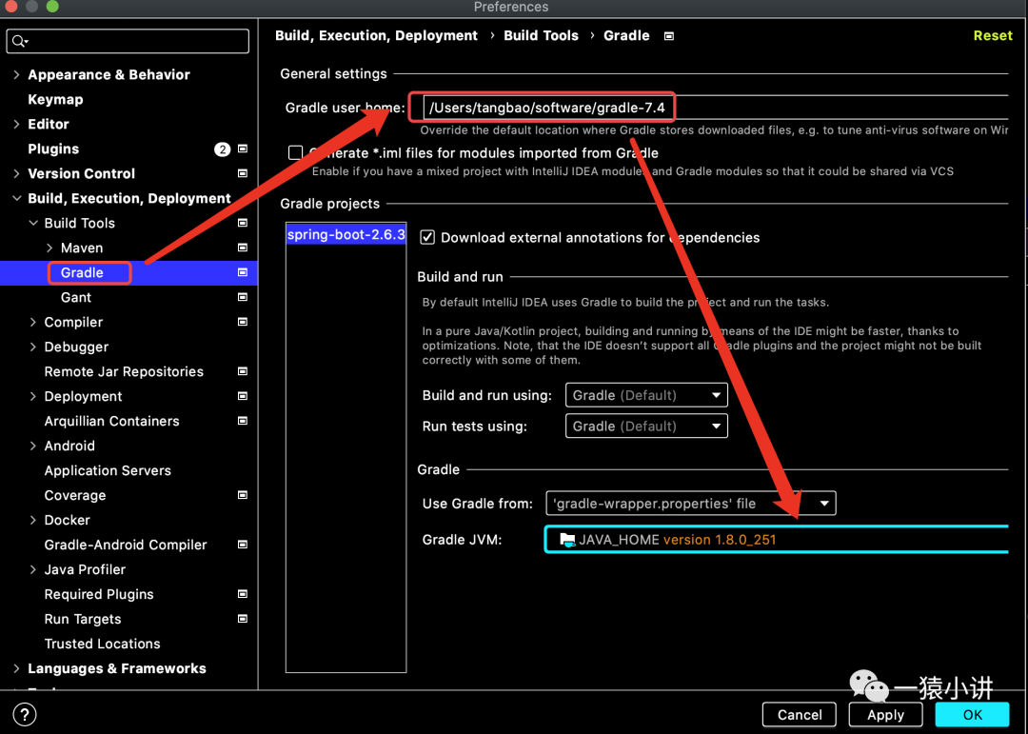Expand the Maven node
Viewport: 1028px width, 734px height.
click(49, 248)
